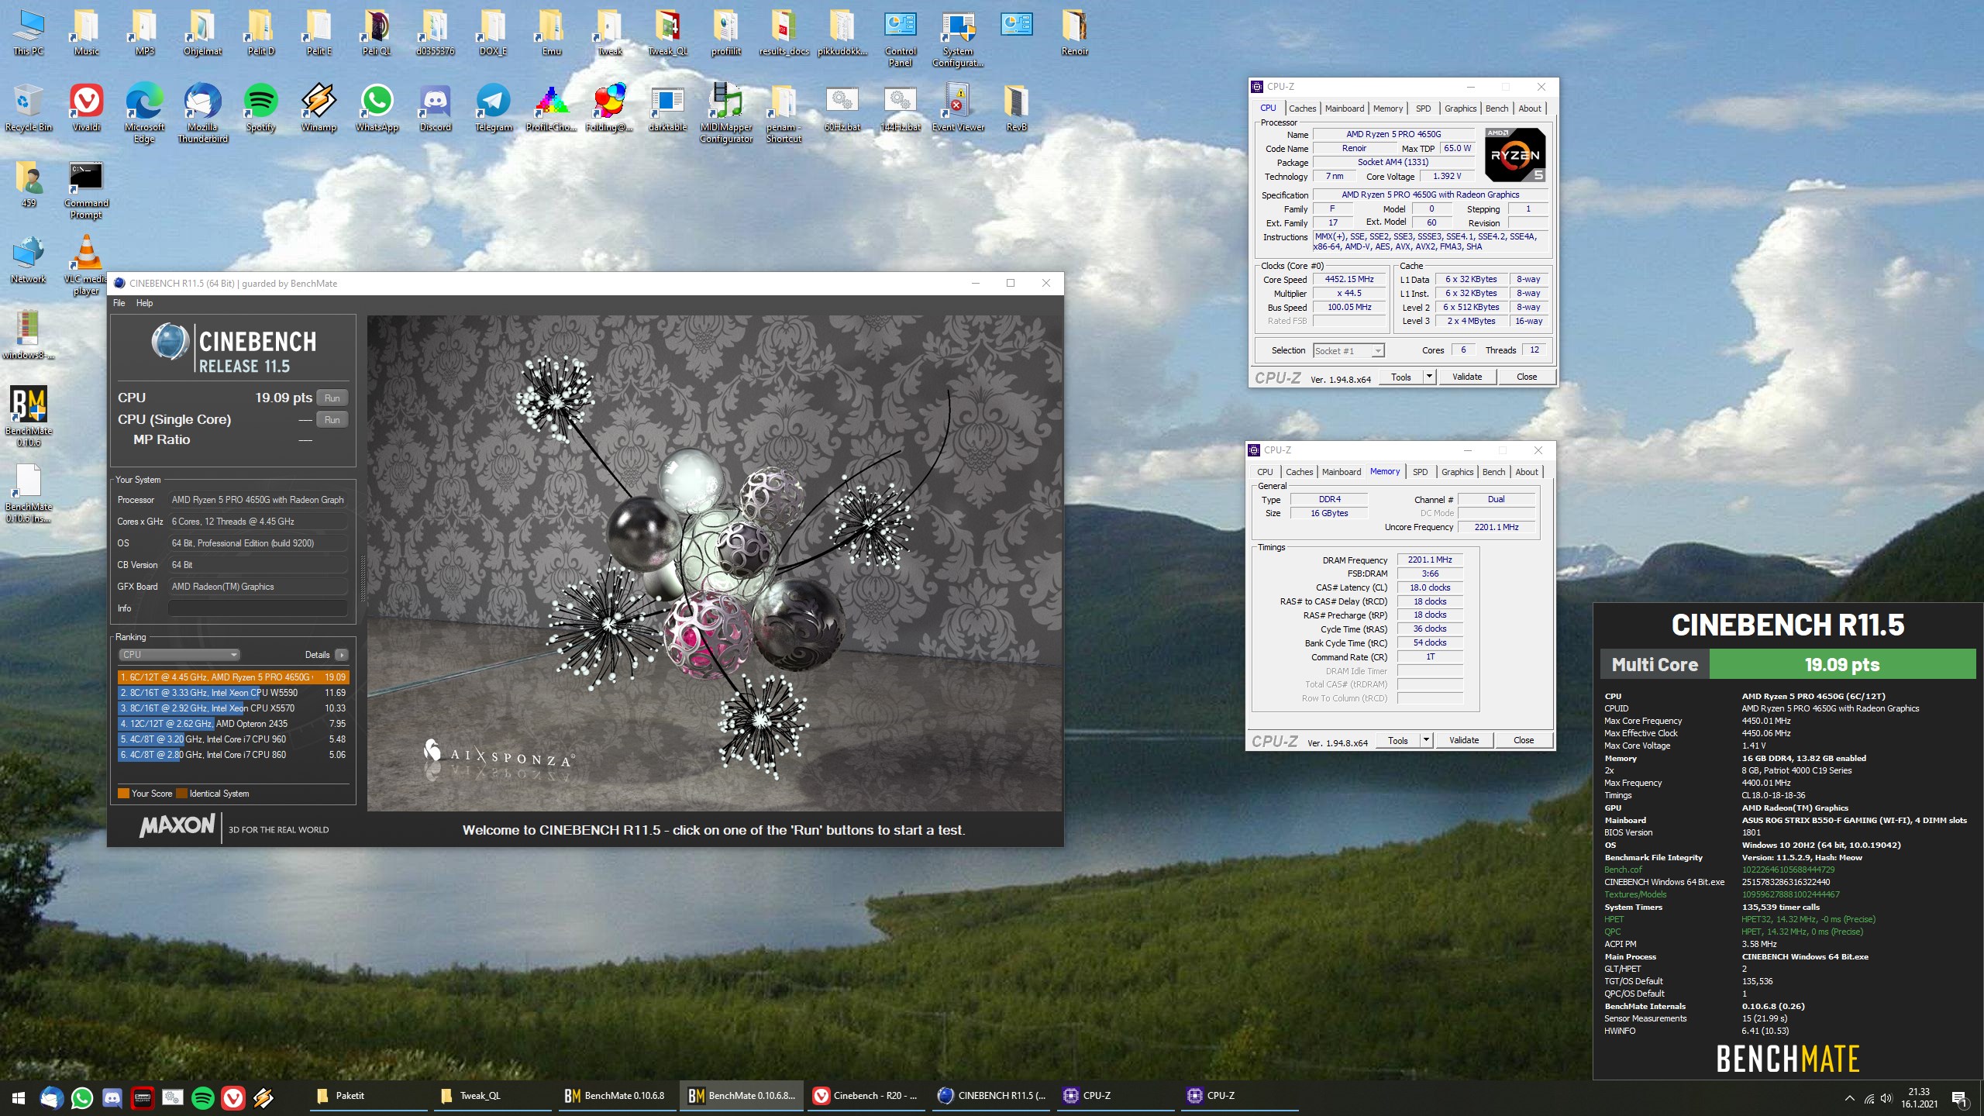
Task: Switch to Caches tab in upper CPU-Z
Action: point(1302,108)
